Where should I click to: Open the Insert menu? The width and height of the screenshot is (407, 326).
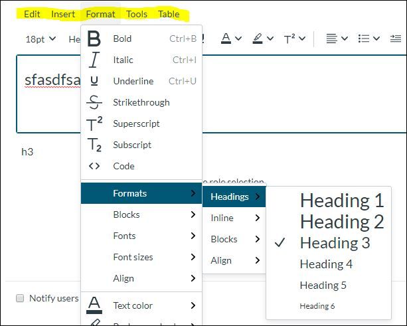(x=63, y=14)
